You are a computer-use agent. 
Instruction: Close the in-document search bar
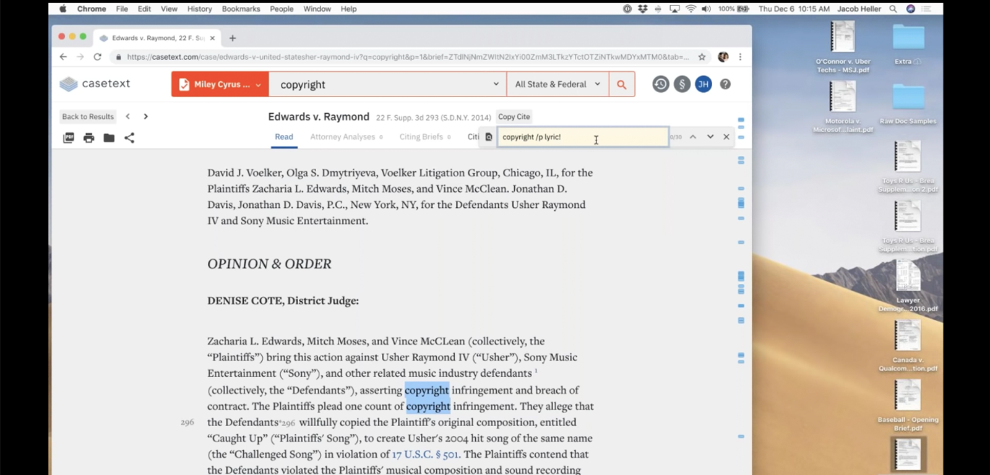tap(726, 137)
